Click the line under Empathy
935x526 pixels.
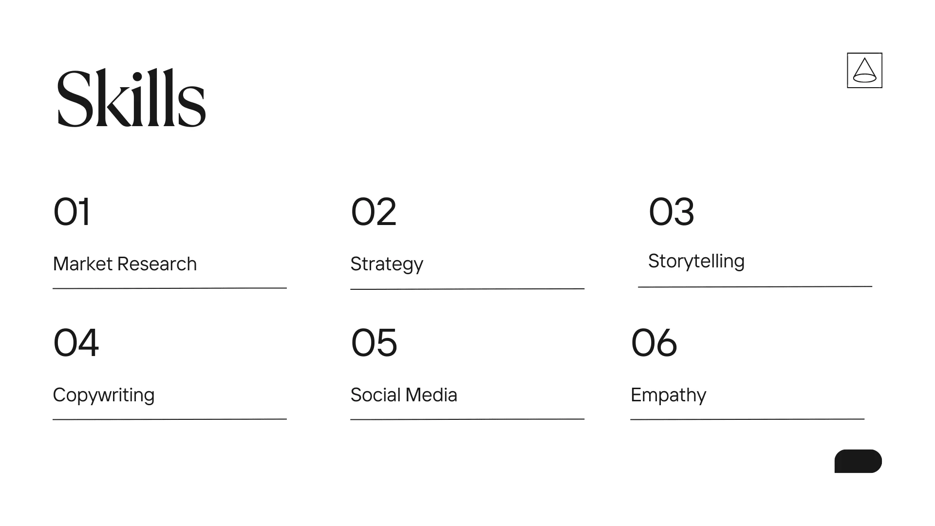[x=747, y=419]
